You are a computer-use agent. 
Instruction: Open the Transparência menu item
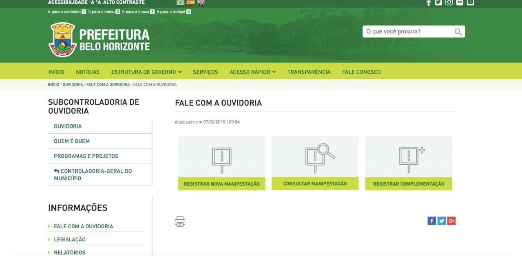tap(309, 72)
